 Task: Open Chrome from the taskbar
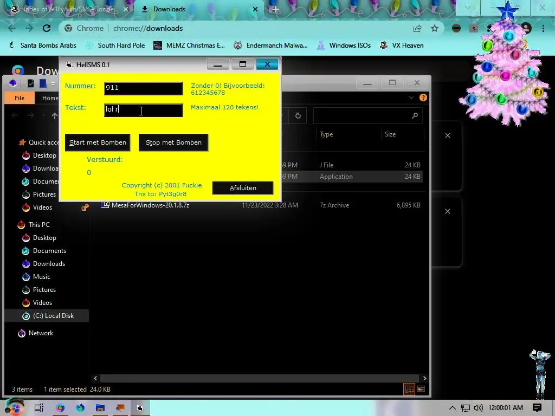coord(60,408)
